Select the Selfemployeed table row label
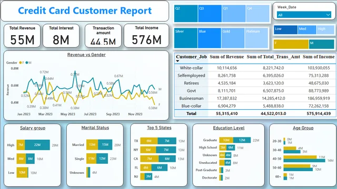 pyautogui.click(x=191, y=76)
